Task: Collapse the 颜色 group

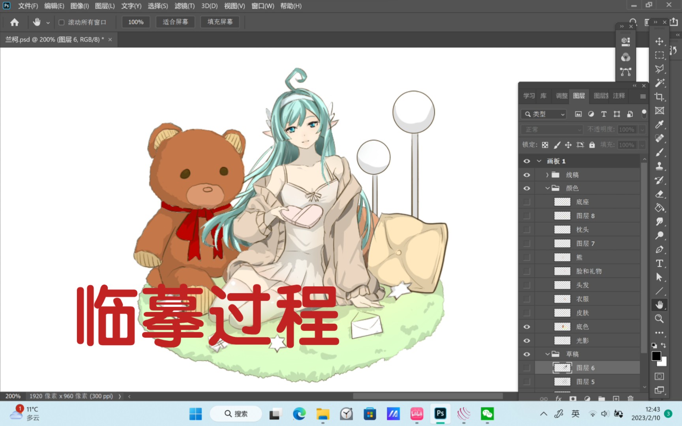Action: tap(547, 188)
